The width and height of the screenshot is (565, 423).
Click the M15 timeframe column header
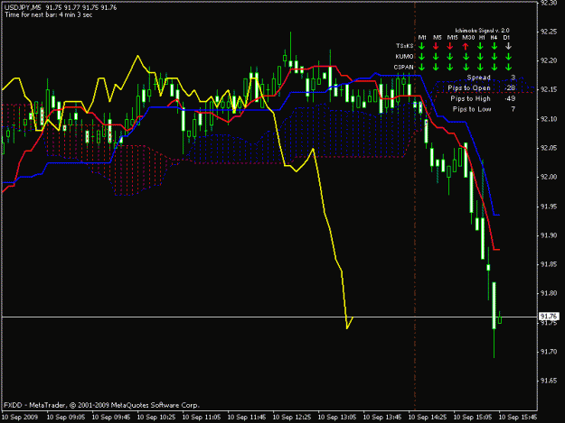click(x=452, y=37)
